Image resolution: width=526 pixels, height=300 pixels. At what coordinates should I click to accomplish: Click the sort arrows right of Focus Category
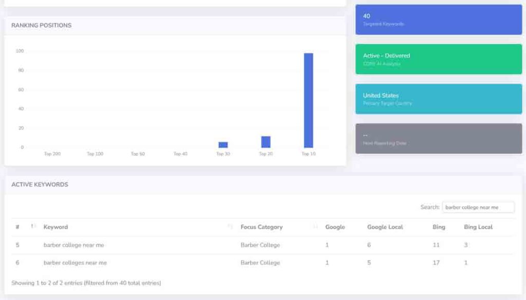click(x=315, y=227)
